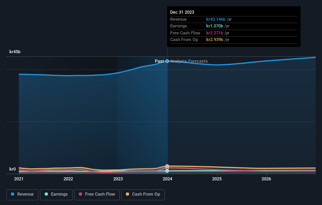This screenshot has width=322, height=205.
Task: Toggle the Earnings legend button
Action: (x=56, y=194)
